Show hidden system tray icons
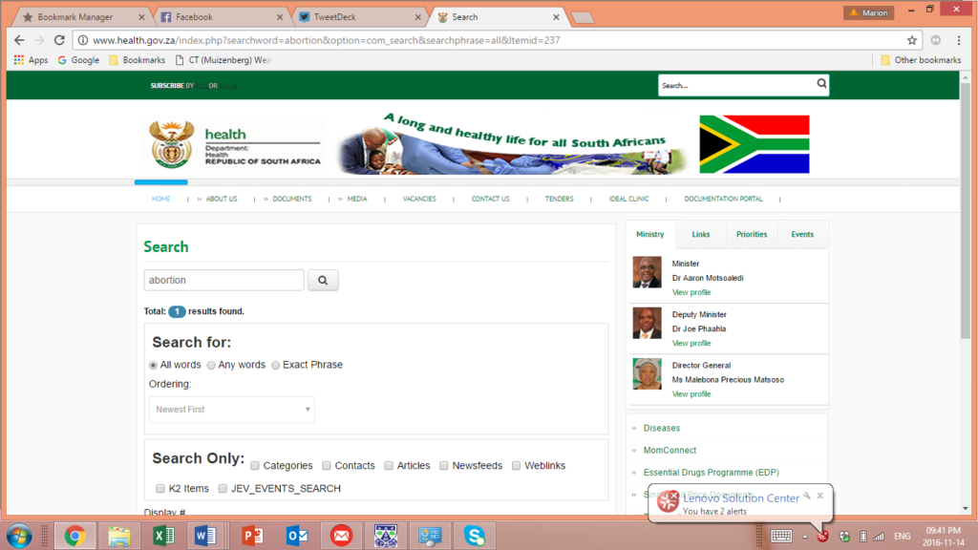The width and height of the screenshot is (978, 550). pyautogui.click(x=805, y=537)
